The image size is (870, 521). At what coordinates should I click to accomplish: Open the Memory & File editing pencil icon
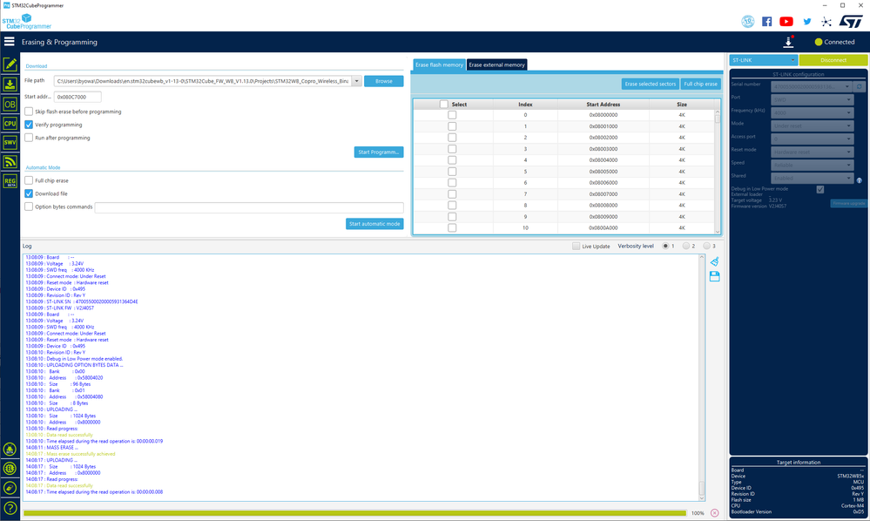point(10,65)
